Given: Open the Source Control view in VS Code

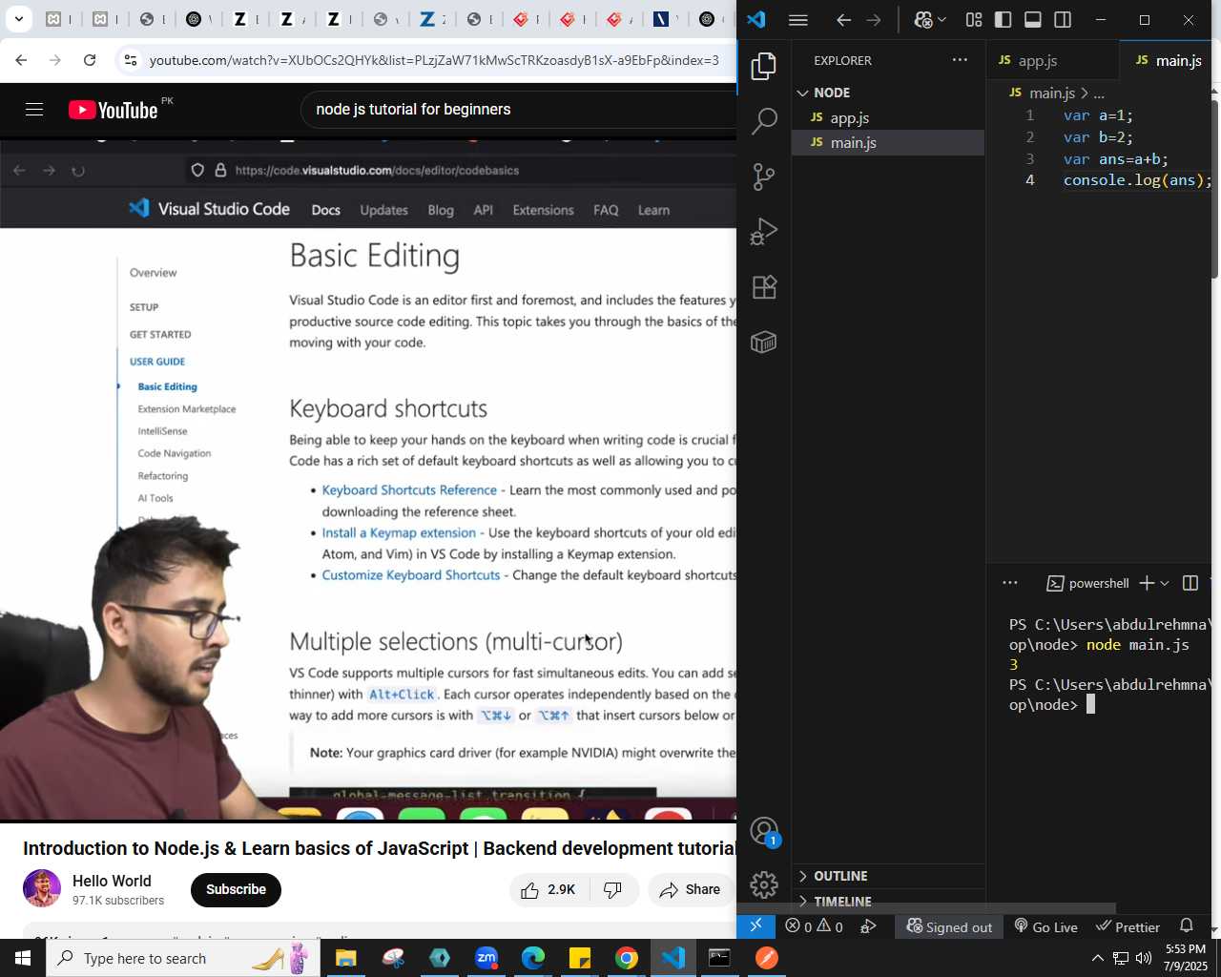Looking at the screenshot, I should (764, 177).
